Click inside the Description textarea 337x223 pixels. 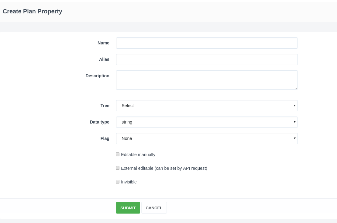point(207,80)
